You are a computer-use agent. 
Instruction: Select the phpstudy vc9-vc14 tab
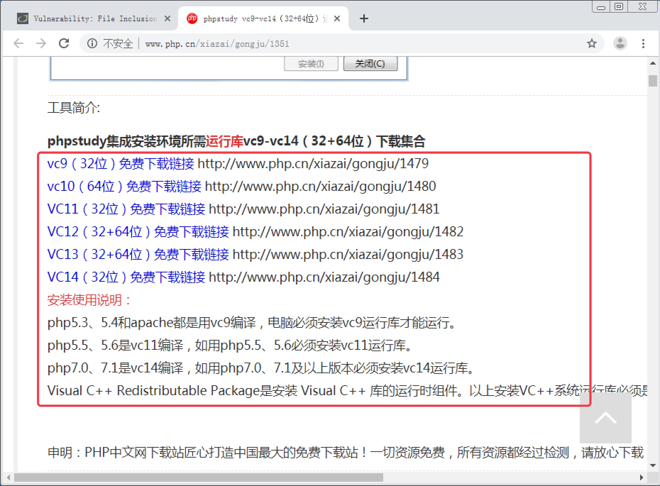click(x=263, y=18)
